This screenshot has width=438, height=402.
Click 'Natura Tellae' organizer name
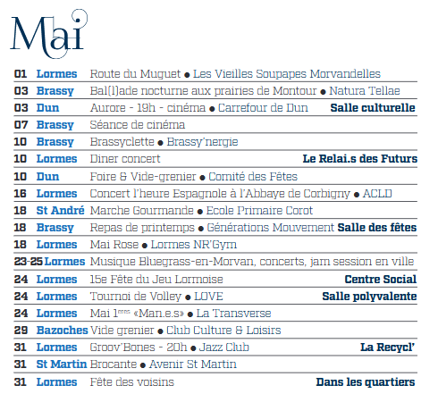tap(365, 91)
